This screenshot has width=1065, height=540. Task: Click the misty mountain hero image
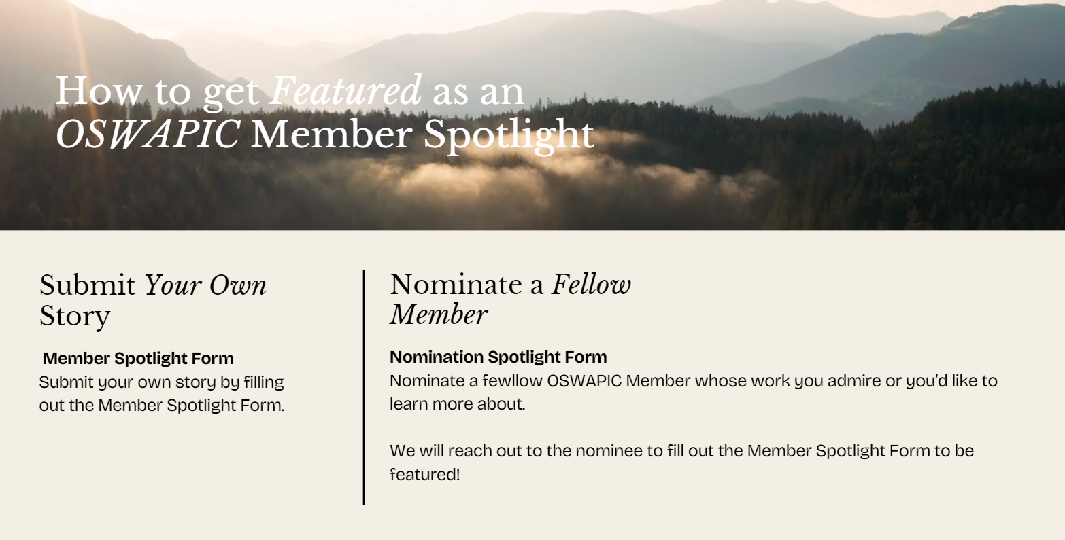(x=532, y=115)
